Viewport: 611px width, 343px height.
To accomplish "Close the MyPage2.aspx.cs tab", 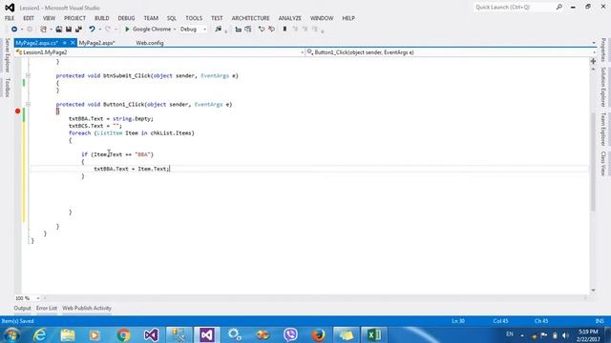I will pos(73,43).
